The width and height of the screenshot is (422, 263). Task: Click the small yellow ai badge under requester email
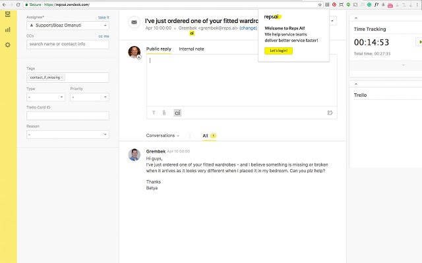click(192, 34)
